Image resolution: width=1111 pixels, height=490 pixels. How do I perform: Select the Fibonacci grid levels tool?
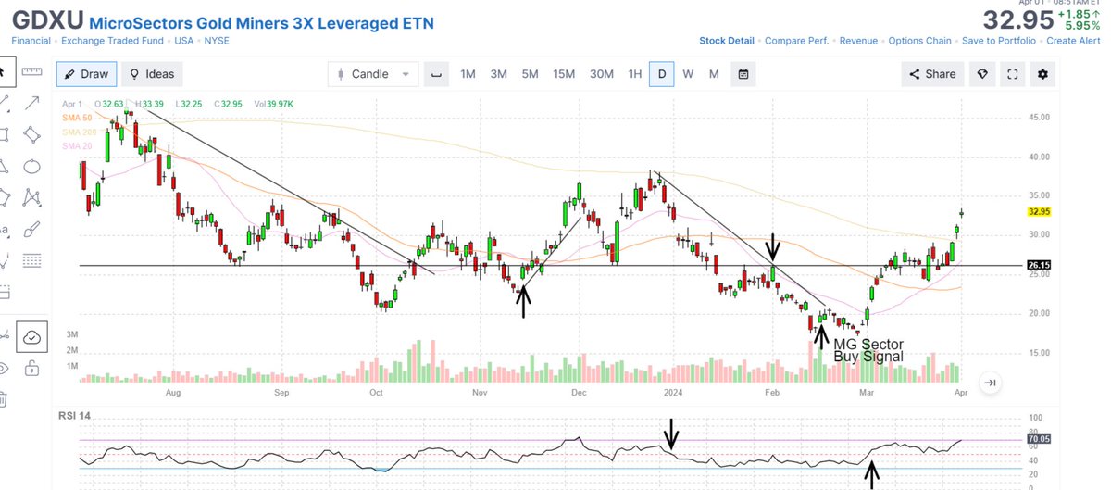point(33,260)
